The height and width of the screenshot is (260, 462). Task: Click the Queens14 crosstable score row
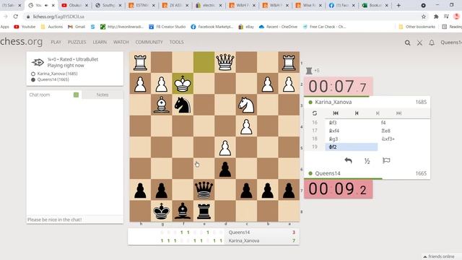[x=214, y=233]
